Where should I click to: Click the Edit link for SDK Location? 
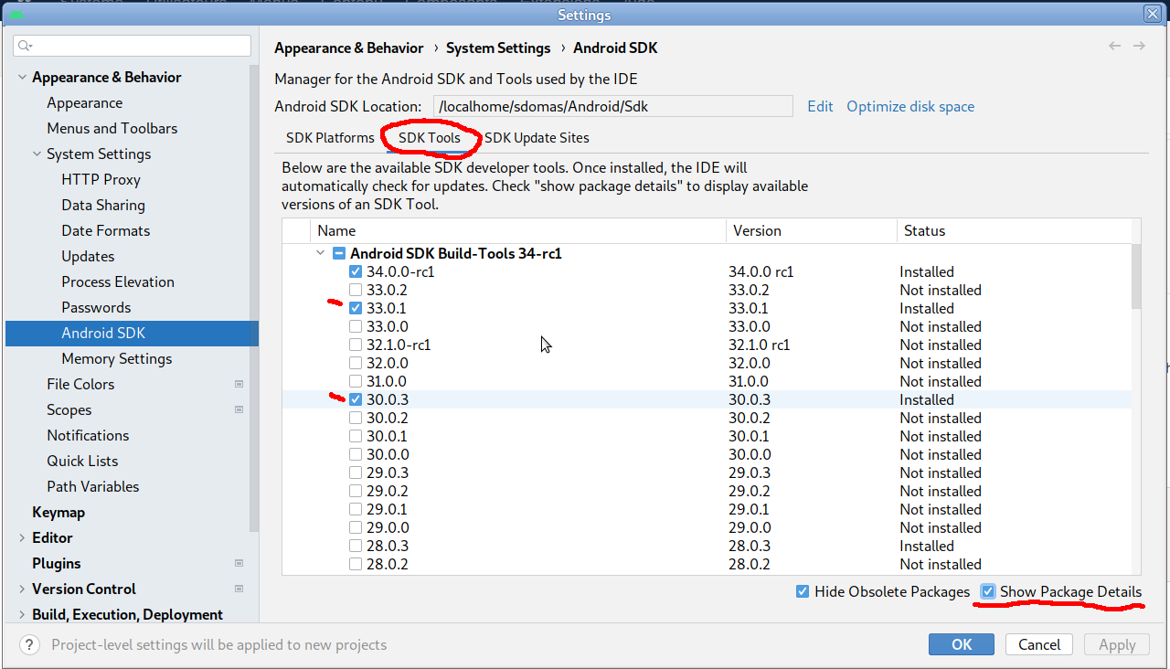click(x=820, y=106)
